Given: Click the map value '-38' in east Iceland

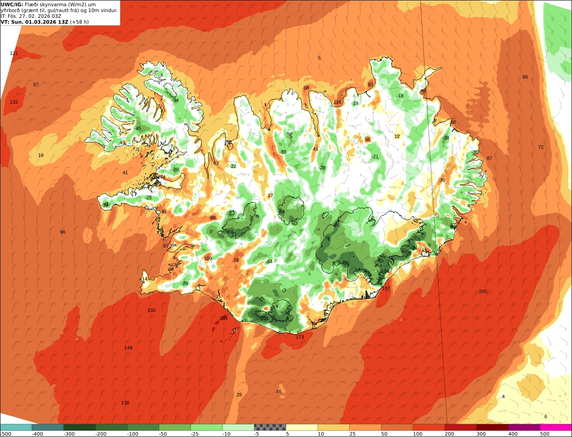Looking at the screenshot, I should pyautogui.click(x=445, y=138).
